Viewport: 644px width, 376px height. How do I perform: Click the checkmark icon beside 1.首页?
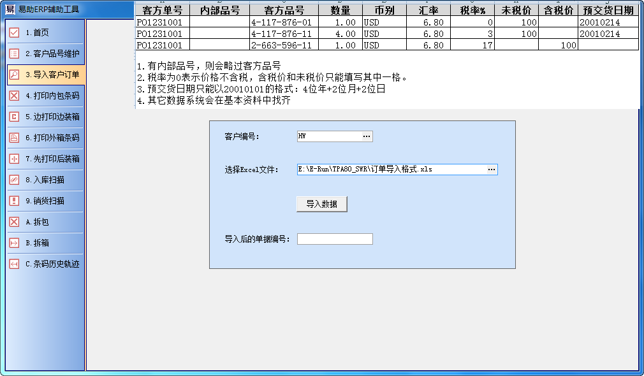coord(14,33)
